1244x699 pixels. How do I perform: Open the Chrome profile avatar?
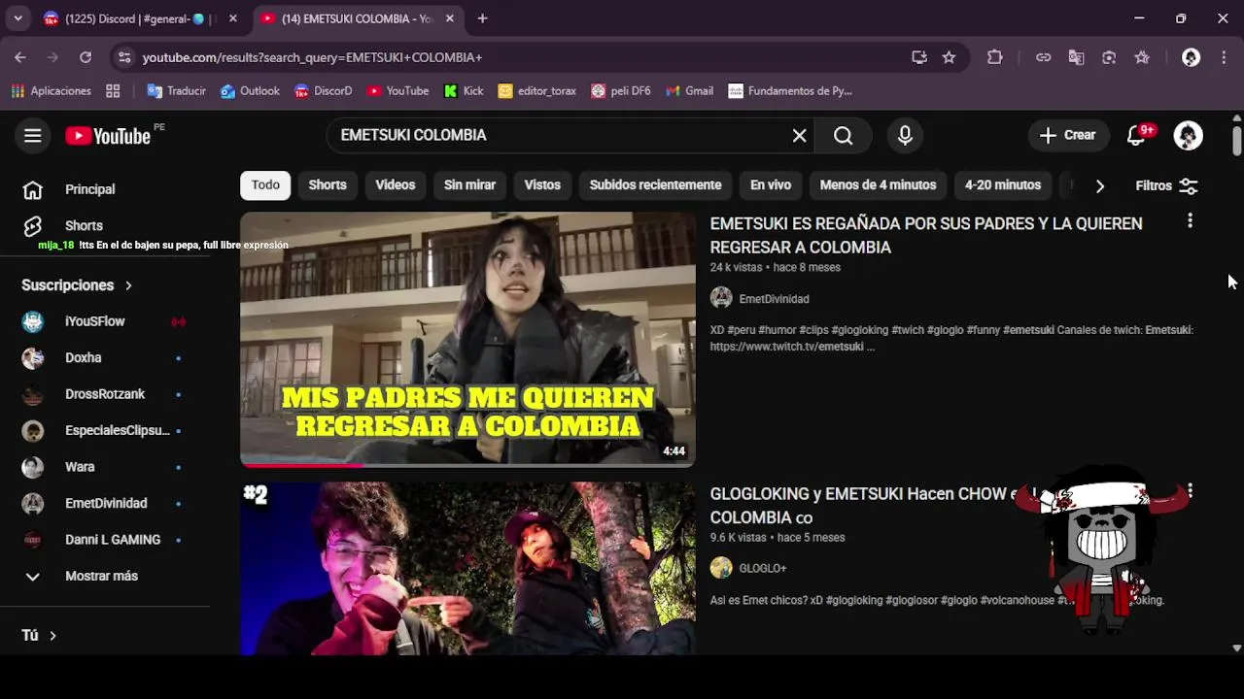point(1191,57)
